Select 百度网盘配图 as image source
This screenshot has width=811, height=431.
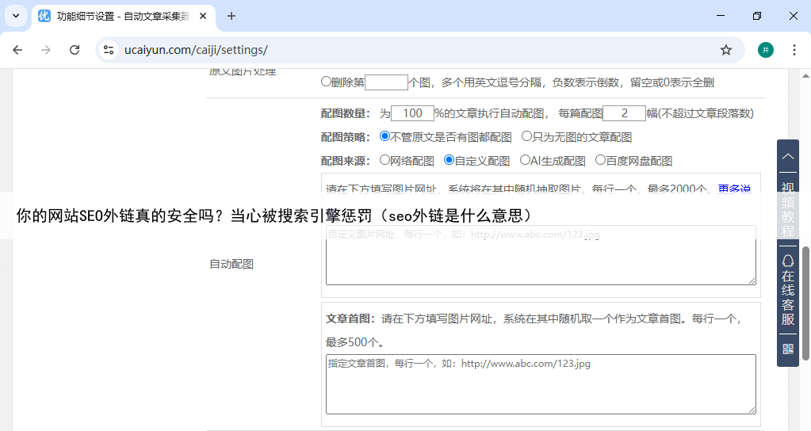[x=600, y=160]
